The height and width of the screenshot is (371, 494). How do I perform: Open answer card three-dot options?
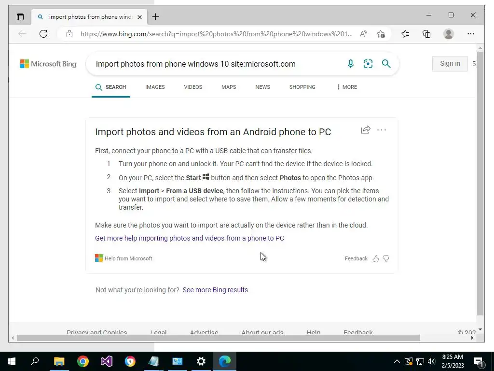pyautogui.click(x=382, y=129)
